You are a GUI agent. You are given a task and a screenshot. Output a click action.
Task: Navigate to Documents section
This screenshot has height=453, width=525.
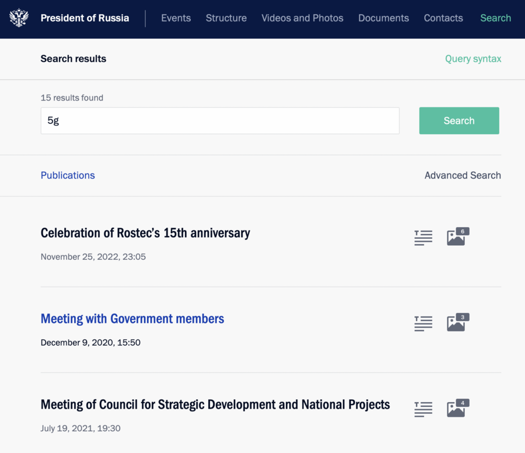383,18
